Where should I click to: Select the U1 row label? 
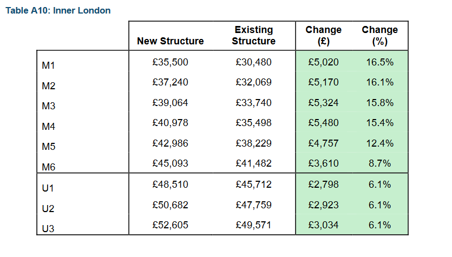[x=48, y=188]
